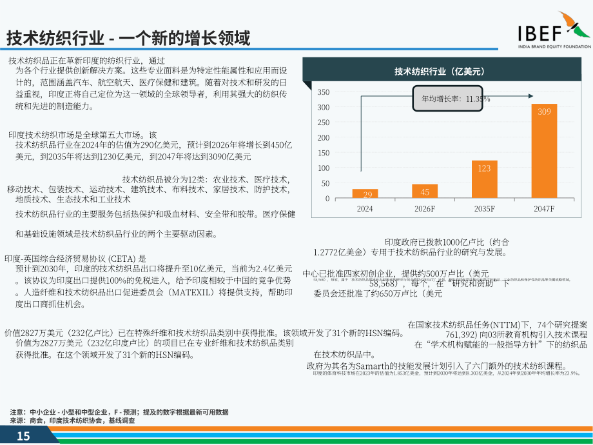Select the 年均增长率 11.35% callout box

447,99
